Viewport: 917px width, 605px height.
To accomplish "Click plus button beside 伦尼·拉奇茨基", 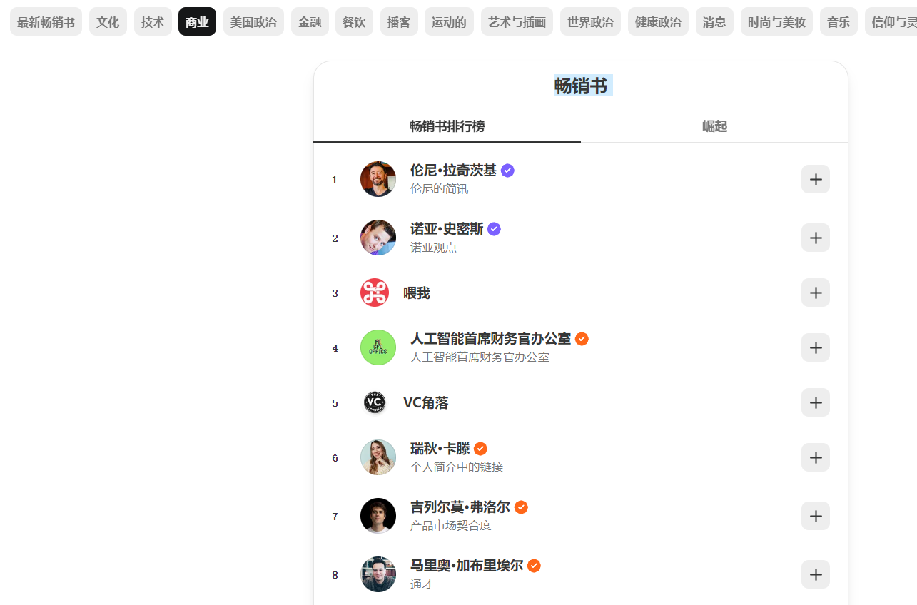I will 816,179.
